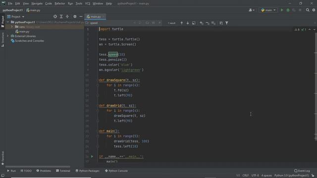Add selection for next occurrence icon
317x178 pixels.
tap(202, 23)
